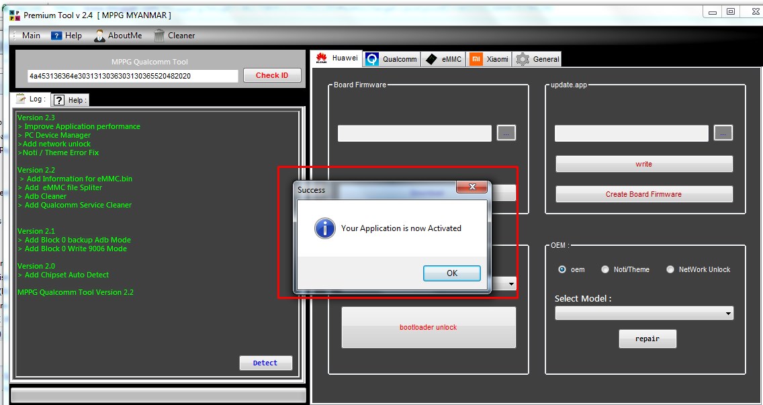Click the AboutMe person icon
The height and width of the screenshot is (405, 763).
[x=99, y=35]
